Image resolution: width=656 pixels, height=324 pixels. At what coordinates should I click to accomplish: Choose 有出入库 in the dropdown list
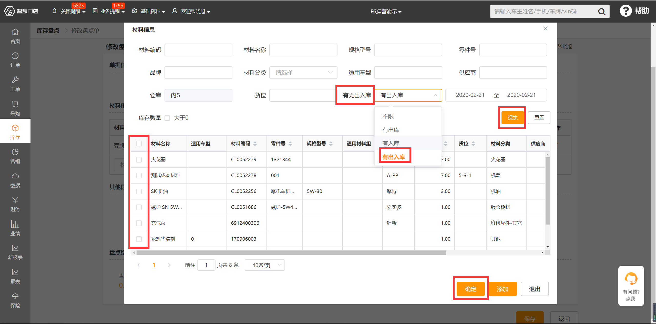click(408, 157)
